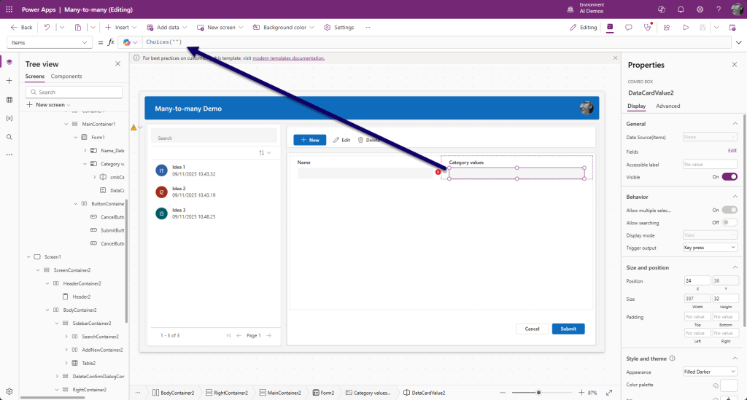Switch to the Advanced properties tab
The image size is (747, 400).
(667, 106)
